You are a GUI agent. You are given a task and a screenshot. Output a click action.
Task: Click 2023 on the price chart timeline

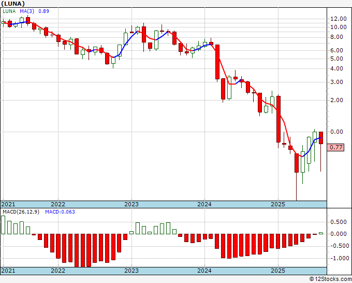pyautogui.click(x=131, y=204)
